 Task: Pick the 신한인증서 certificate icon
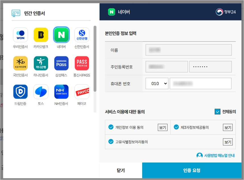82,35
